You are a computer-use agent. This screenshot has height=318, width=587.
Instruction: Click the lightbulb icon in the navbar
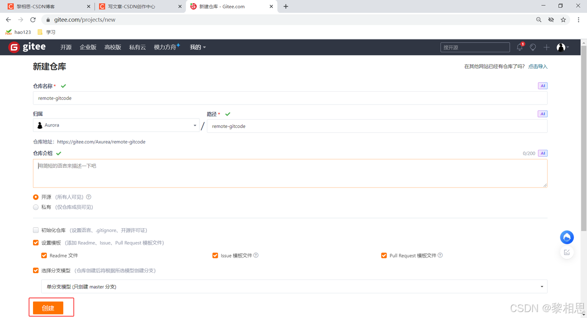pos(533,47)
